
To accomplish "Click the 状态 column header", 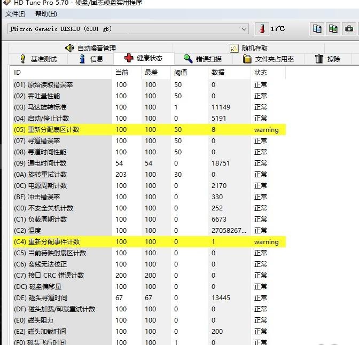I will pyautogui.click(x=261, y=72).
